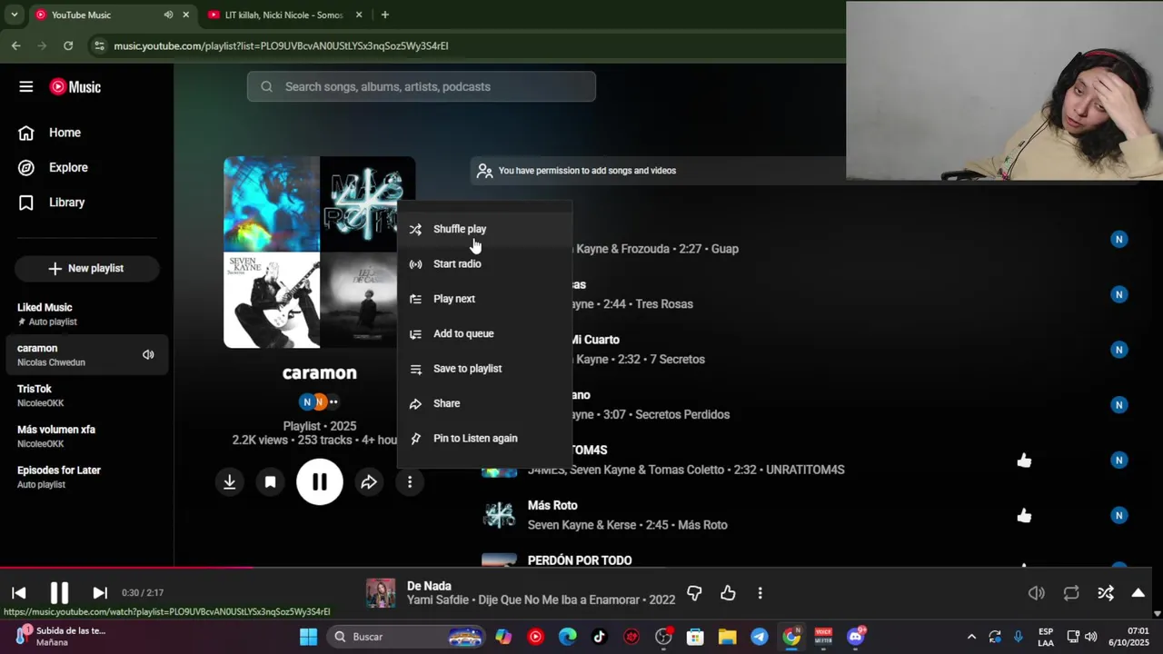This screenshot has width=1163, height=654.
Task: Open Secretos Perdidos album link
Action: pyautogui.click(x=682, y=414)
